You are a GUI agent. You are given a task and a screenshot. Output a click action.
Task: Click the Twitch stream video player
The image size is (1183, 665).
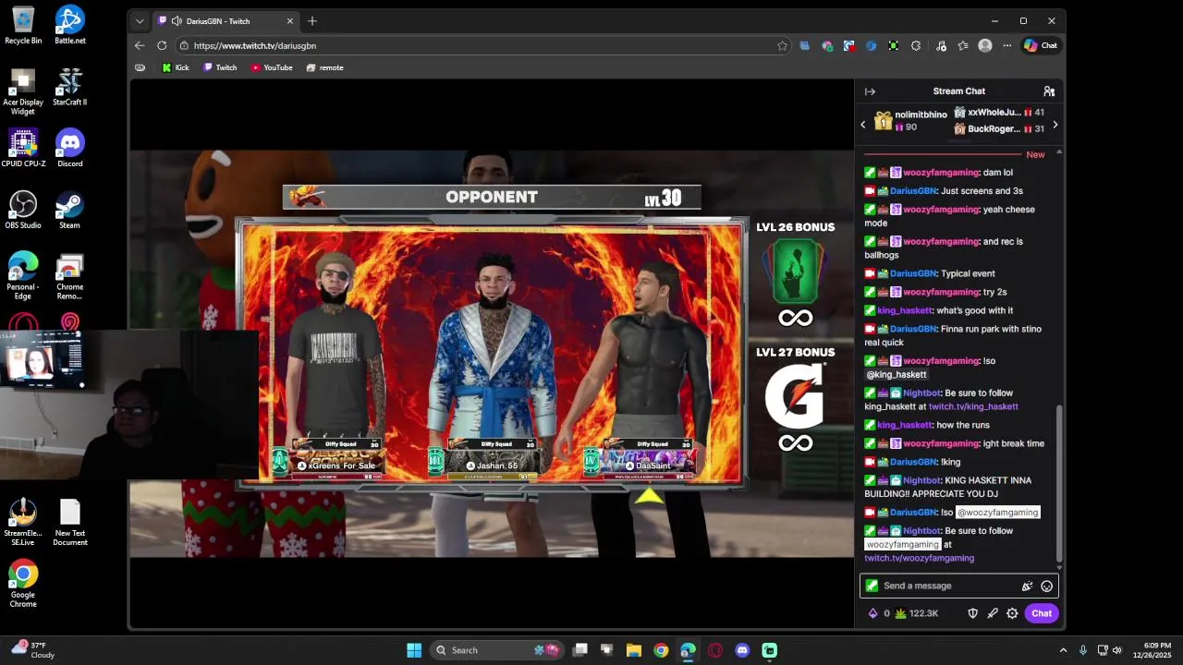click(492, 353)
